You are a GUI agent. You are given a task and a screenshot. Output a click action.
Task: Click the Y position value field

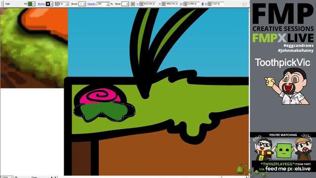[172, 4]
